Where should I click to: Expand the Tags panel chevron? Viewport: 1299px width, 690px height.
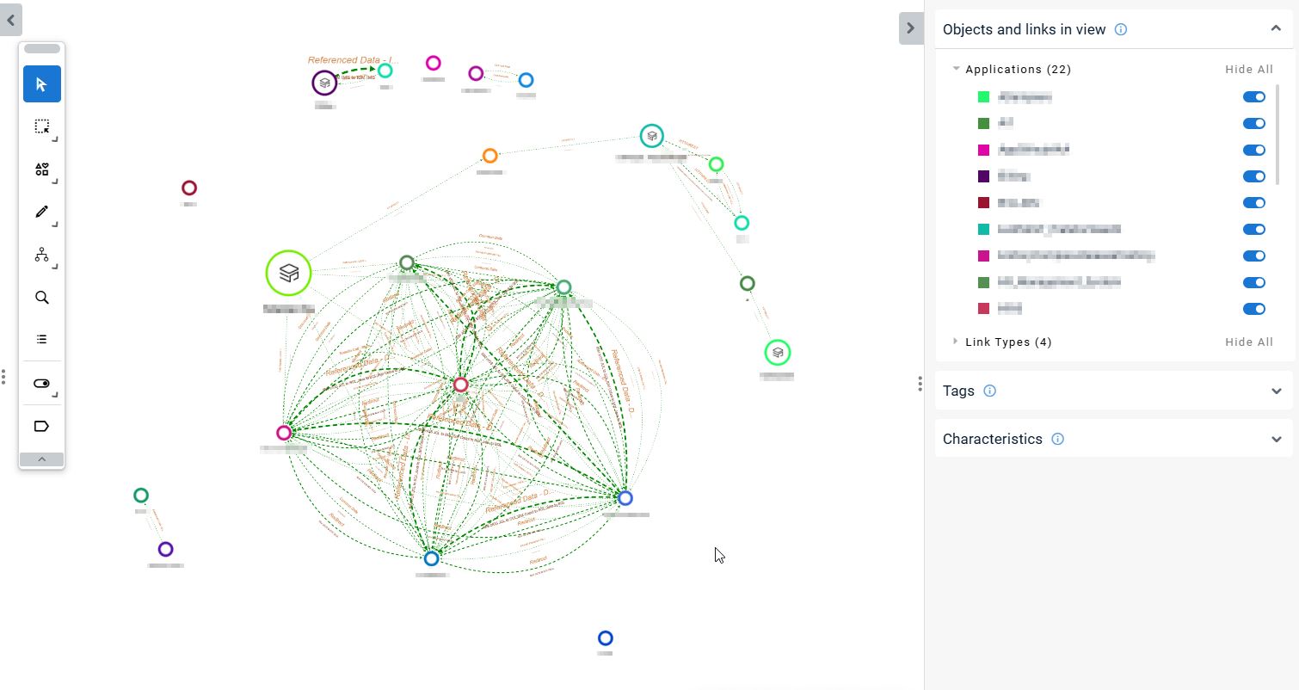coord(1276,391)
